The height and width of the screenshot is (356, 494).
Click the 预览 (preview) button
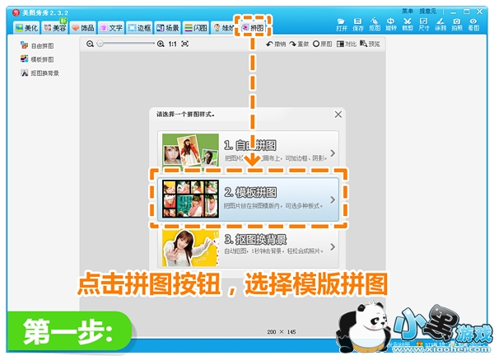point(370,44)
